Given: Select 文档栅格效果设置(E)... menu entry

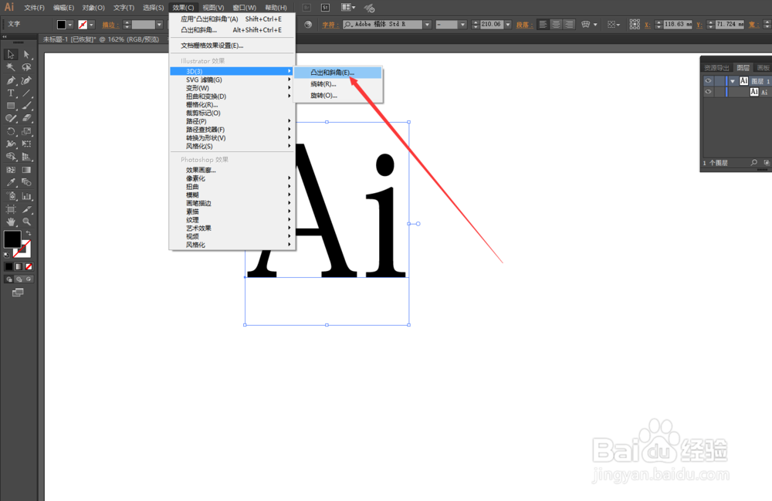Looking at the screenshot, I should tap(232, 46).
